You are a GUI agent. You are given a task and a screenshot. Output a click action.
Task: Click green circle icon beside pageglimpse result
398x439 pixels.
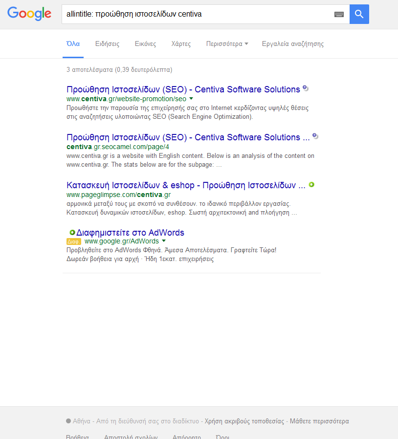pyautogui.click(x=311, y=184)
